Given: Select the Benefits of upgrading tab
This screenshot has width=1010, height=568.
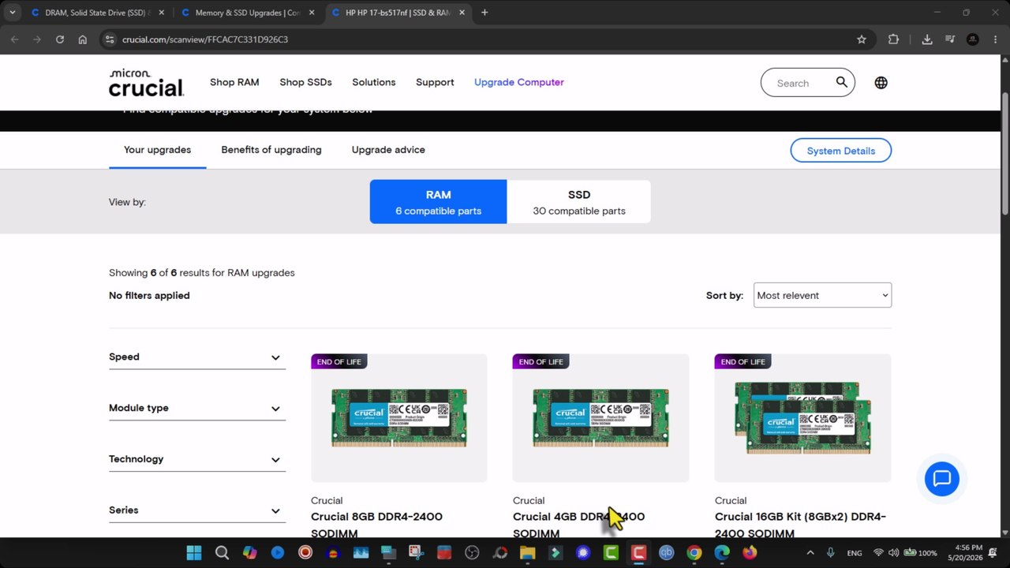Looking at the screenshot, I should tap(271, 150).
